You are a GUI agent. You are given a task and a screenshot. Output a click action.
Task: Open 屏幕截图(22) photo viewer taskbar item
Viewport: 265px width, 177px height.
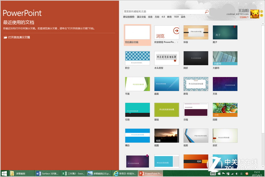click(x=99, y=174)
